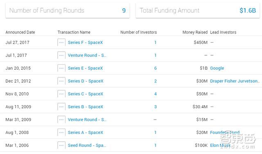
Task: Click the logo icon beside Series B - SpaceX
Action: (x=61, y=107)
